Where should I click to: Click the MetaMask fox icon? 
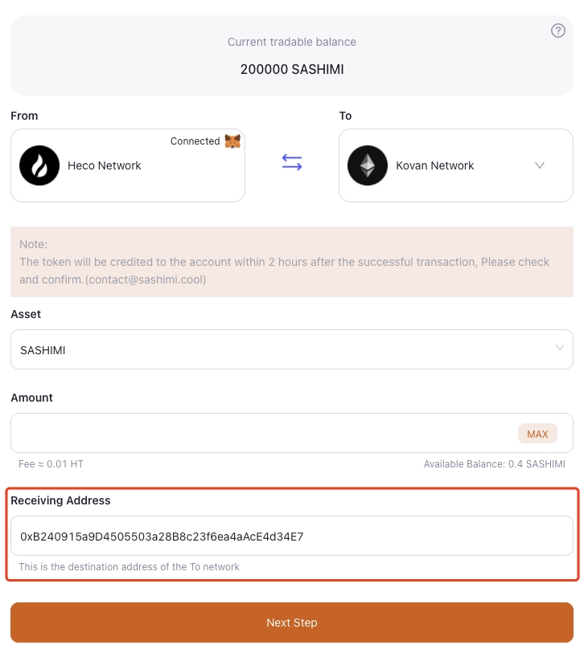pos(232,141)
